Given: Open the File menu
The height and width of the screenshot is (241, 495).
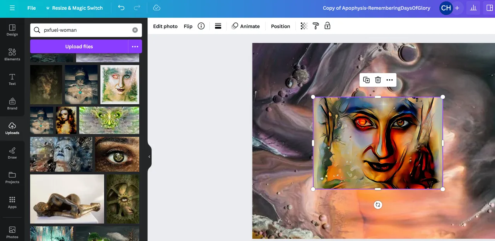Looking at the screenshot, I should (x=31, y=8).
